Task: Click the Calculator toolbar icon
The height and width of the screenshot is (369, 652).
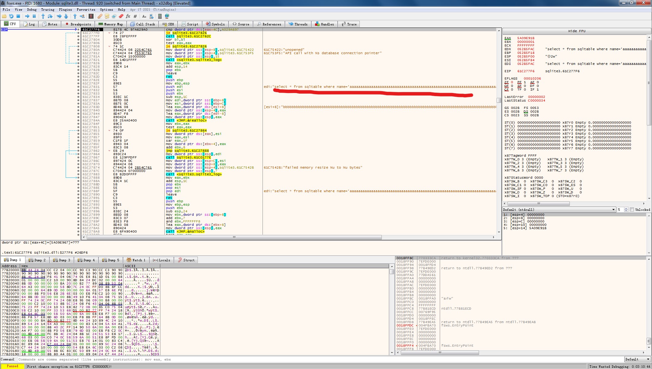Action: tap(160, 16)
